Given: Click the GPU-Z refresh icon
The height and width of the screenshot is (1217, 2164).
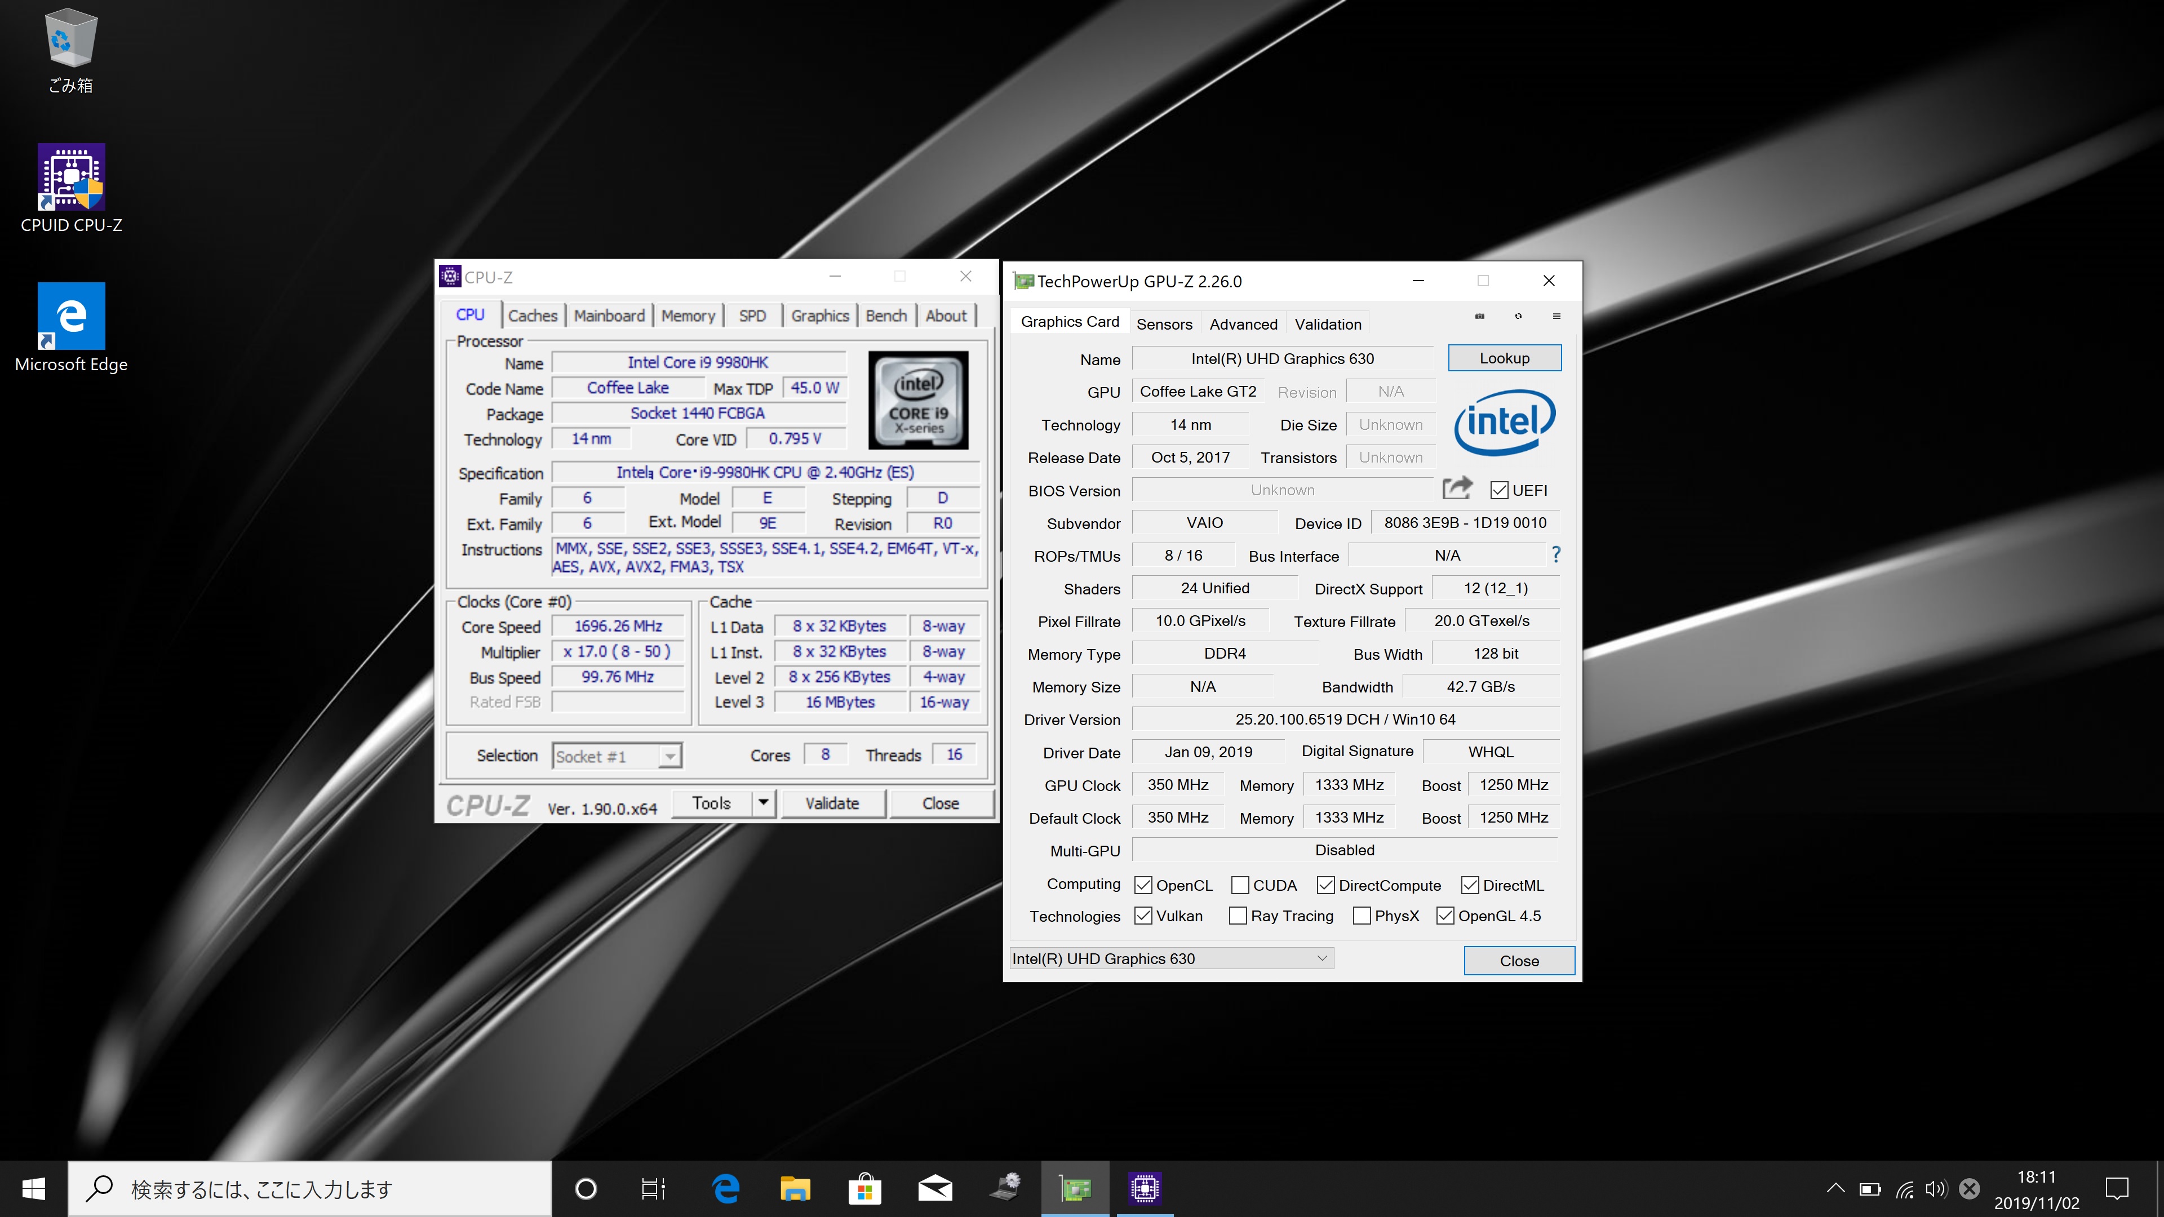Looking at the screenshot, I should (x=1518, y=317).
